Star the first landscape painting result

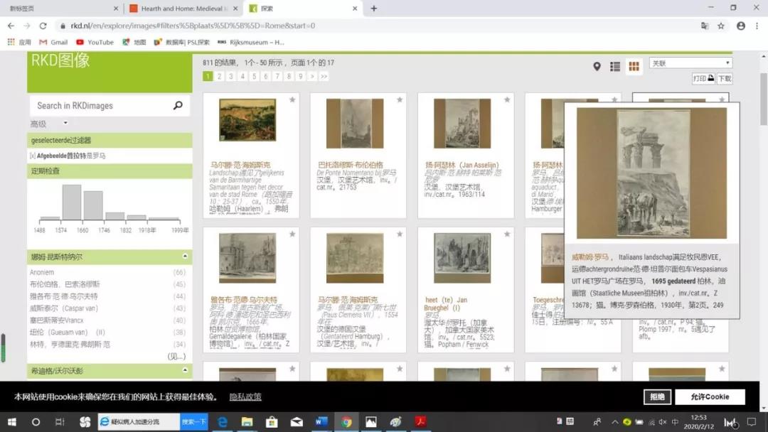coord(292,100)
